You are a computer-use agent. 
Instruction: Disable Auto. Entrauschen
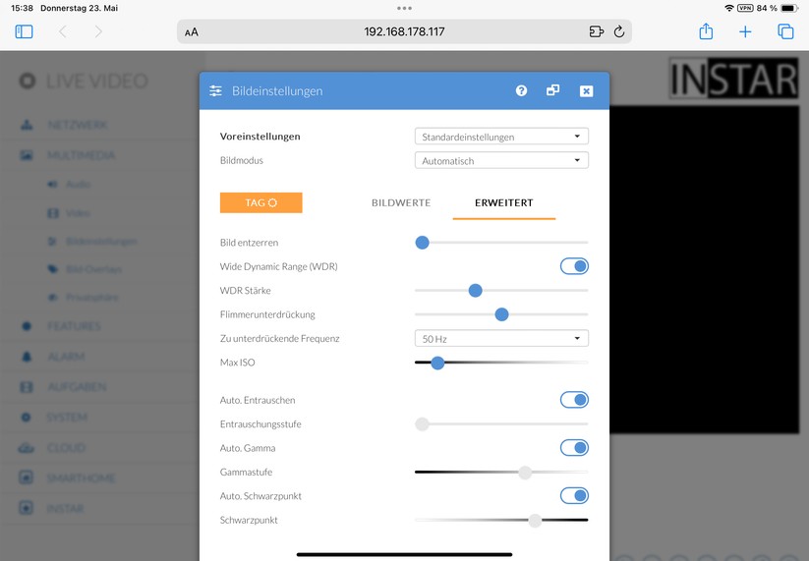(574, 400)
